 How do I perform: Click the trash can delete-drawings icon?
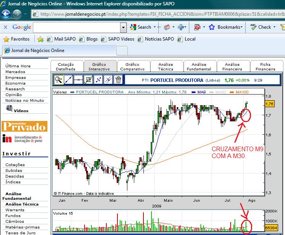click(118, 80)
